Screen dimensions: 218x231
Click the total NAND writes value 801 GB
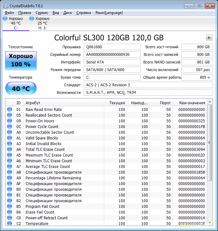(x=197, y=62)
